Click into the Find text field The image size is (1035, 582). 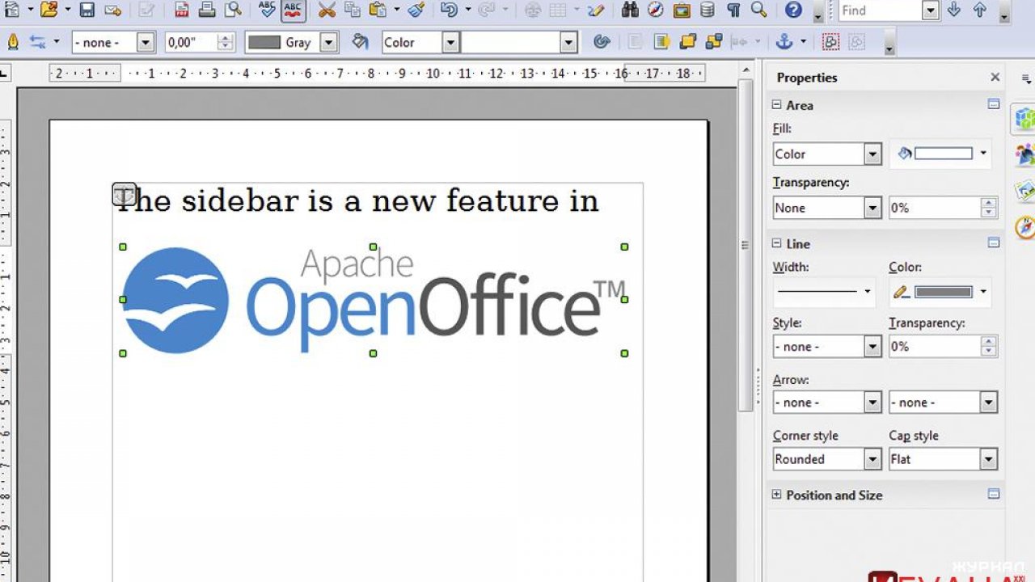point(880,11)
